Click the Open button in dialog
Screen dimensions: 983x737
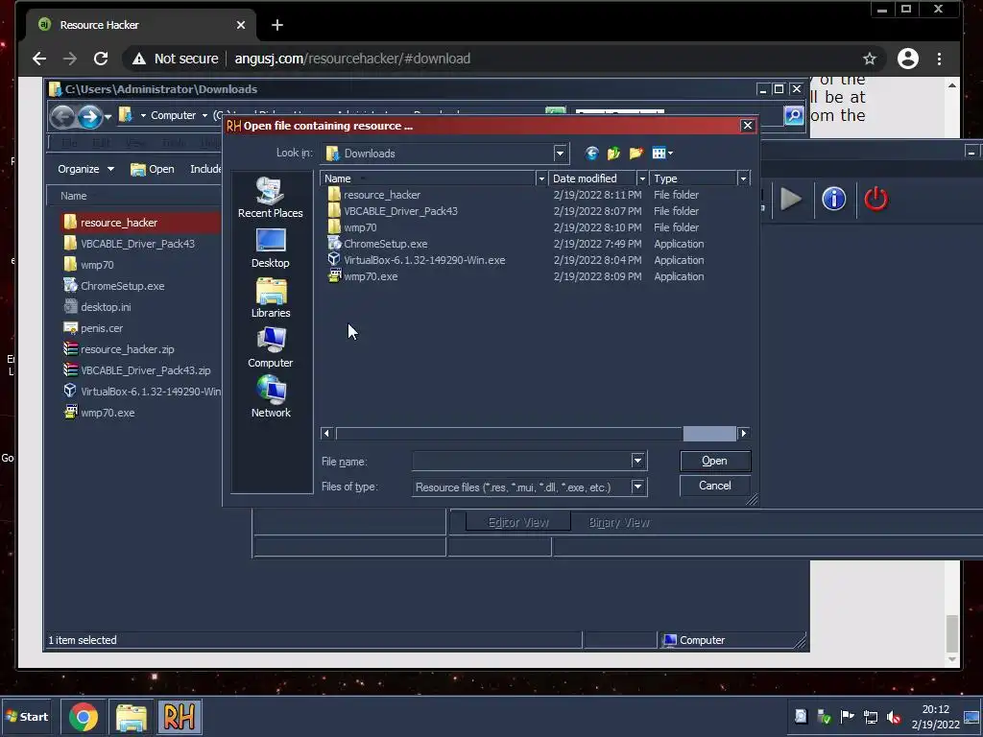pyautogui.click(x=714, y=461)
